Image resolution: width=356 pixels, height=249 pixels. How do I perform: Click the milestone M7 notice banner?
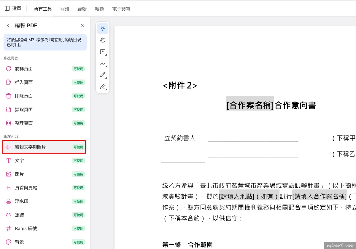[x=45, y=42]
